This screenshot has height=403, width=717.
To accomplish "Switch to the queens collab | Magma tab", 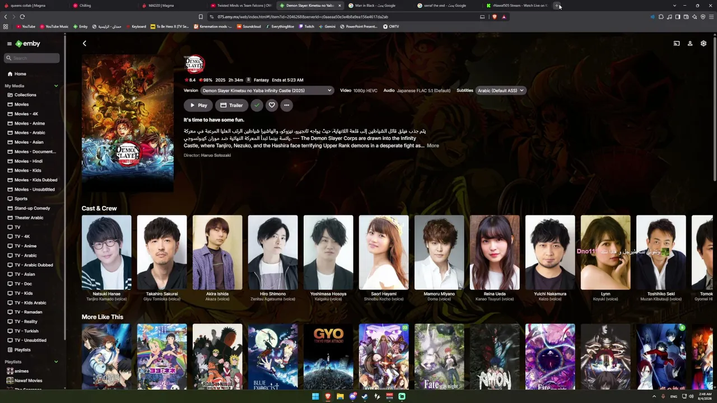I will (35, 6).
